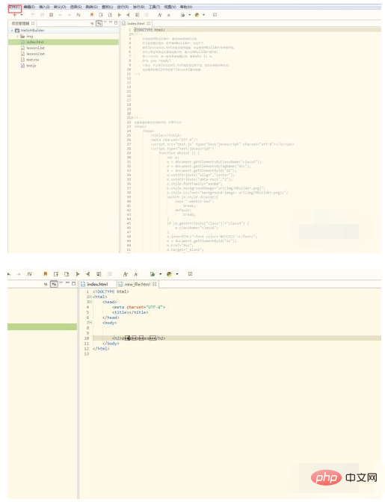Image resolution: width=385 pixels, height=502 pixels.
Task: Collapse the body fold at line 7, lower editor
Action: (x=90, y=323)
